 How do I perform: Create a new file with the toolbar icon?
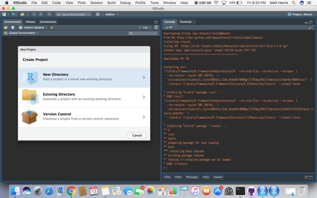coord(4,14)
